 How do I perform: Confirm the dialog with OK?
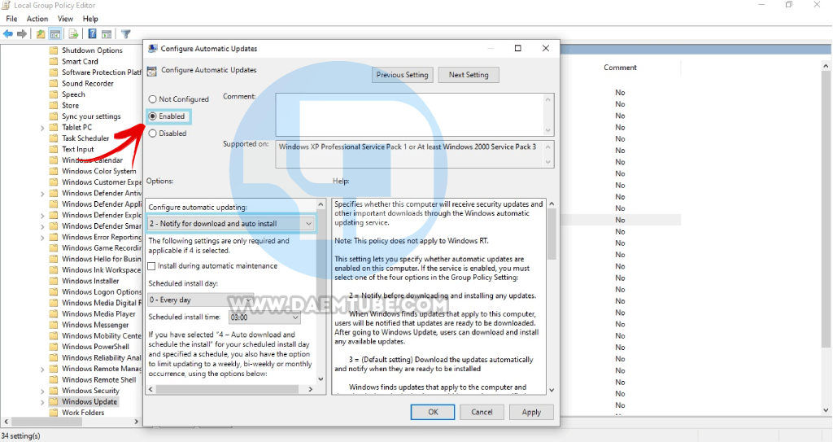click(433, 412)
